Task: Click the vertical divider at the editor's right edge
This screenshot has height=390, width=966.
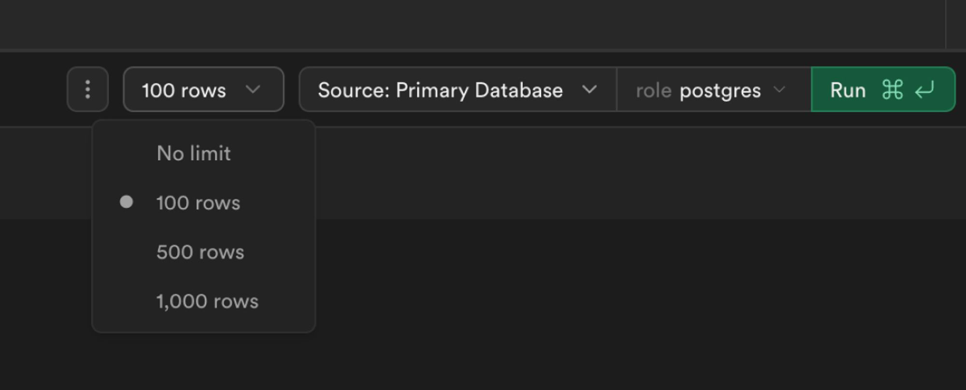Action: (x=946, y=23)
